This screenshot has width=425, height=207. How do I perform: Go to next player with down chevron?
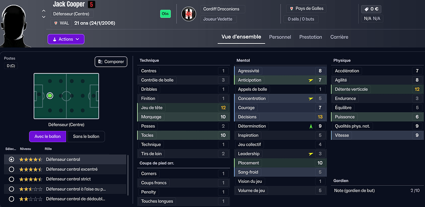(44, 17)
